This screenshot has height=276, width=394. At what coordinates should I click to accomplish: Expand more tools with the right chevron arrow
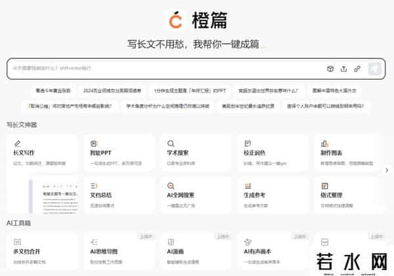pos(387,170)
